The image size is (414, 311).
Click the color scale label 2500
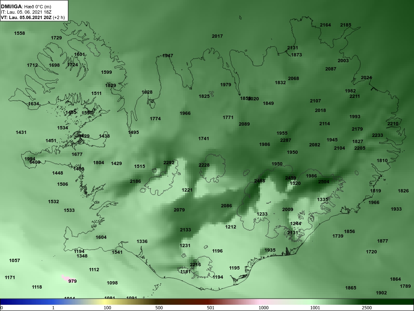point(367,308)
